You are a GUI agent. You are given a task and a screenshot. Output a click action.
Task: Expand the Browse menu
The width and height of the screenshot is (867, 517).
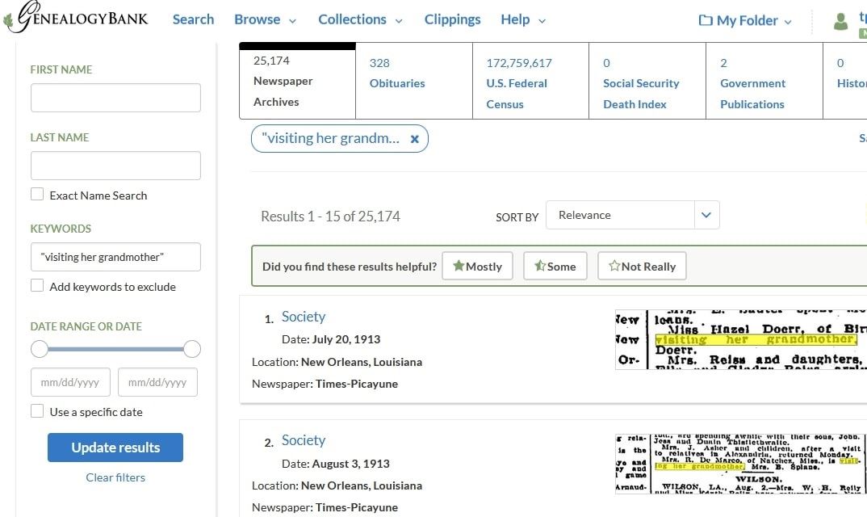coord(265,19)
